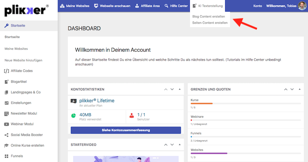This screenshot has height=162, width=308.
Task: Click Siehe Kontozusammenfassung button
Action: click(x=126, y=130)
